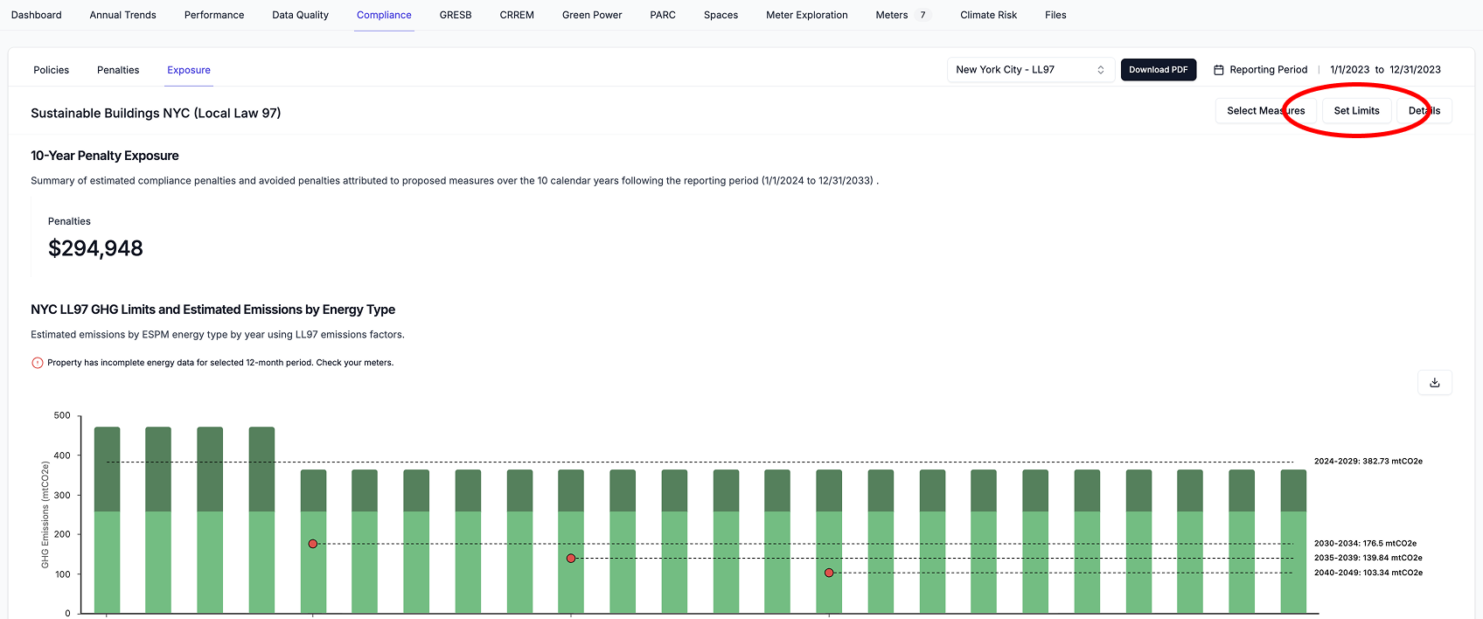Select the Exposure sub-tab

tap(189, 70)
